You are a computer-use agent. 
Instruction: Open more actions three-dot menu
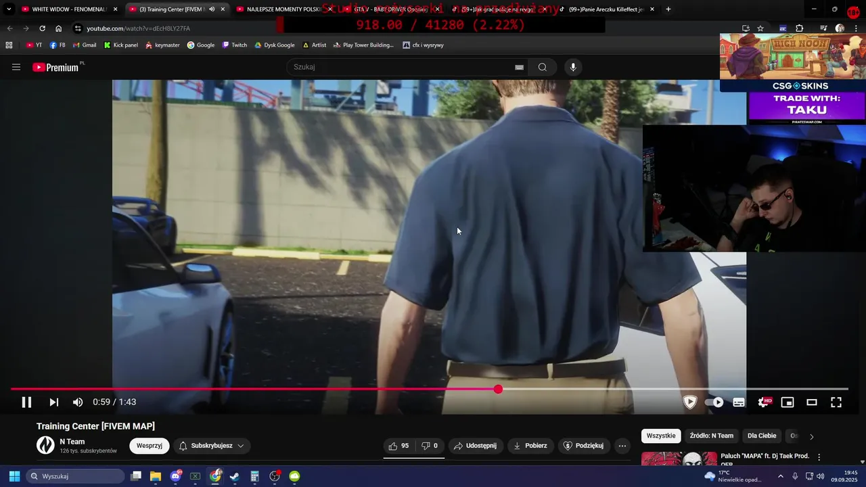pos(622,446)
